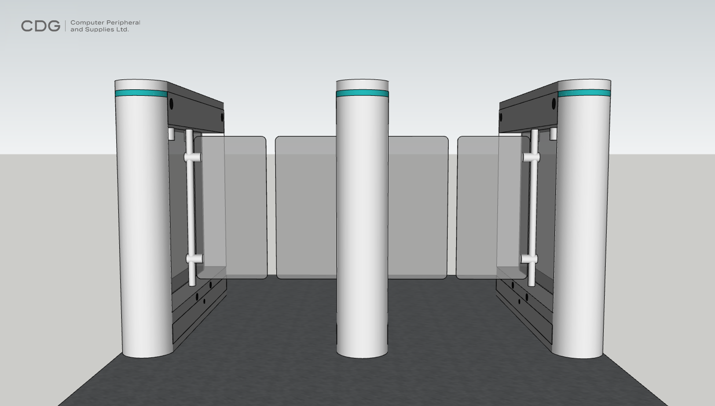715x406 pixels.
Task: Click the teal band on left pillar
Action: [141, 93]
